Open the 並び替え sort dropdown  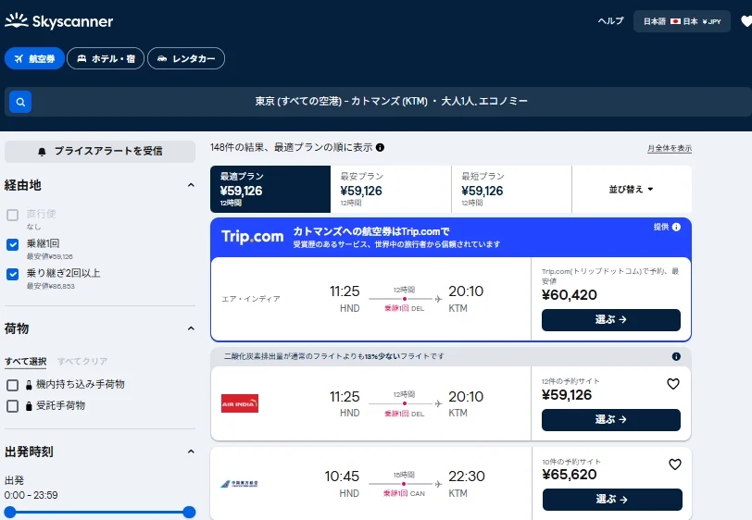point(632,190)
